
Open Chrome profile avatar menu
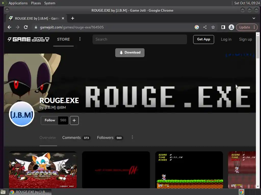pyautogui.click(x=231, y=27)
